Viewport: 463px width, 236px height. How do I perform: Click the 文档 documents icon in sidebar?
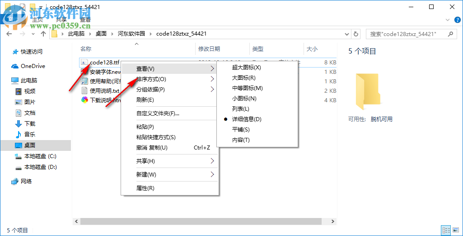(x=19, y=113)
